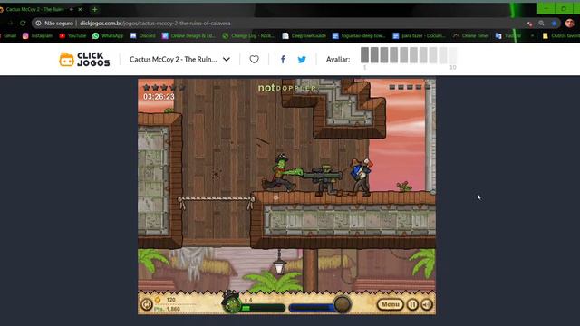Open the DeepTownGuide bookmark
The image size is (580, 326).
pos(304,36)
